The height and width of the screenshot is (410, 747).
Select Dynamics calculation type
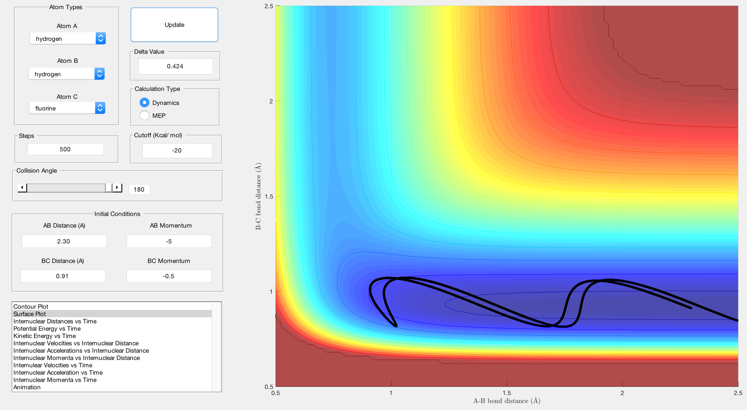(x=145, y=103)
